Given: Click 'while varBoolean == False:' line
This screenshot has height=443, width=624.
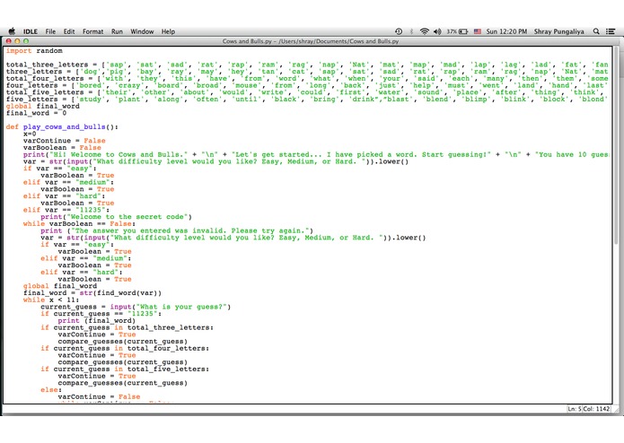Looking at the screenshot, I should (79, 223).
